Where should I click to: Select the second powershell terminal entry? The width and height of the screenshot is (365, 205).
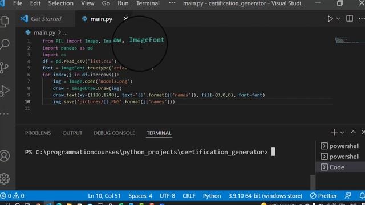click(x=340, y=157)
